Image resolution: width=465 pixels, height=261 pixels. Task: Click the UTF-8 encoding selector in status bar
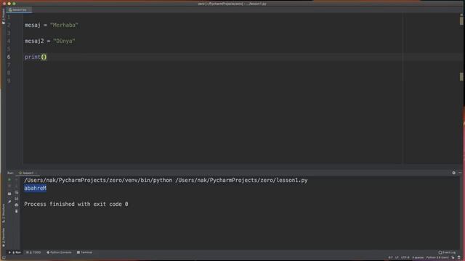pos(405,257)
